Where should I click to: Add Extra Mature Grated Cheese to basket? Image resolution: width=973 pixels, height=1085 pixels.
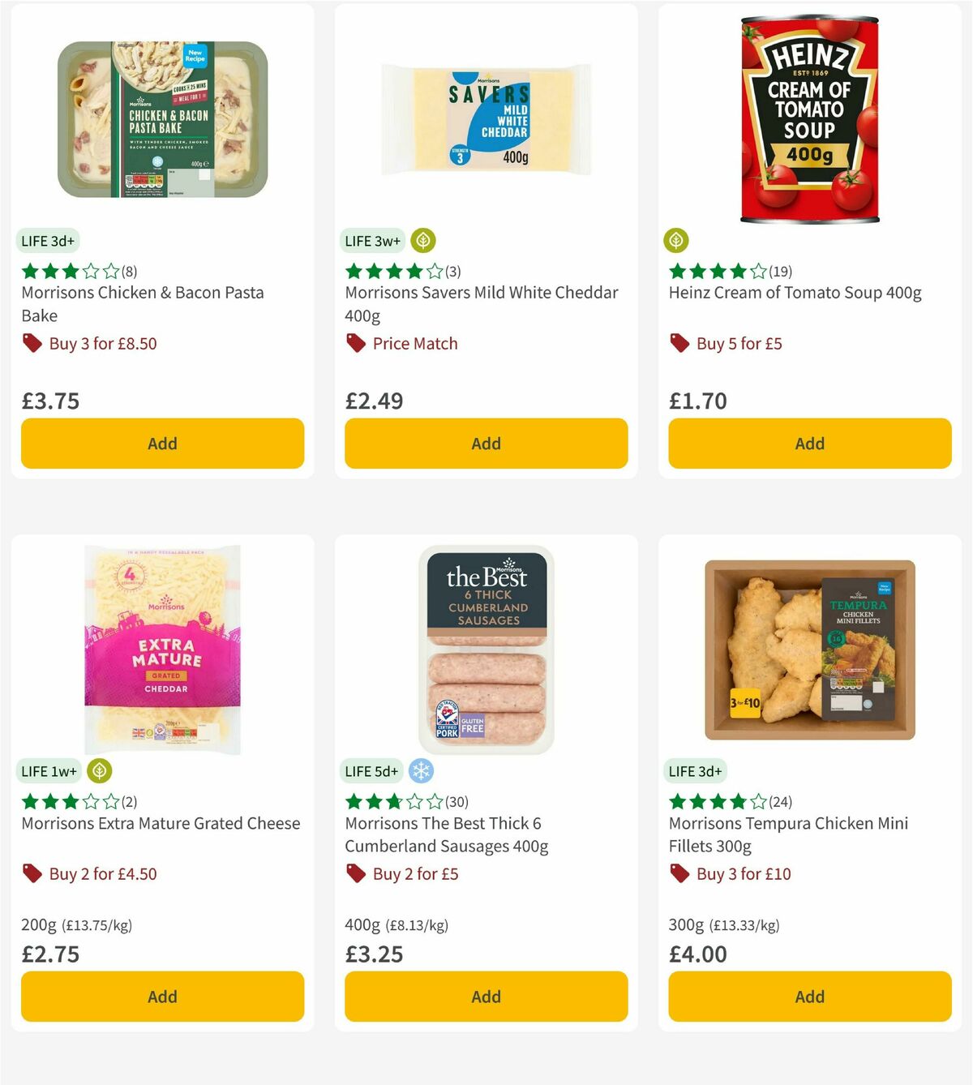pos(162,996)
